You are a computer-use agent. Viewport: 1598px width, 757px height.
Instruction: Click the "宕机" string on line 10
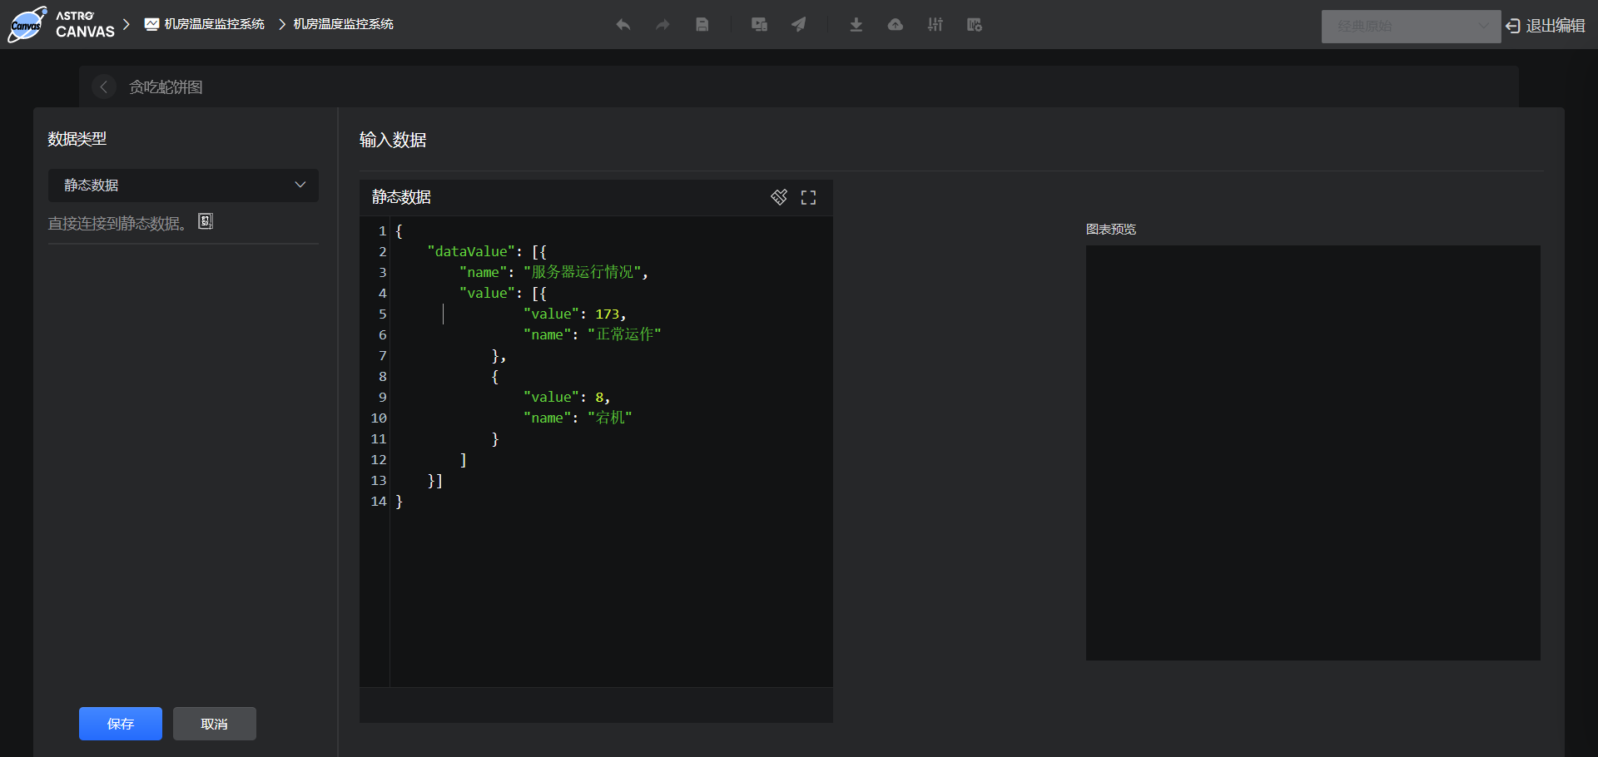[610, 418]
